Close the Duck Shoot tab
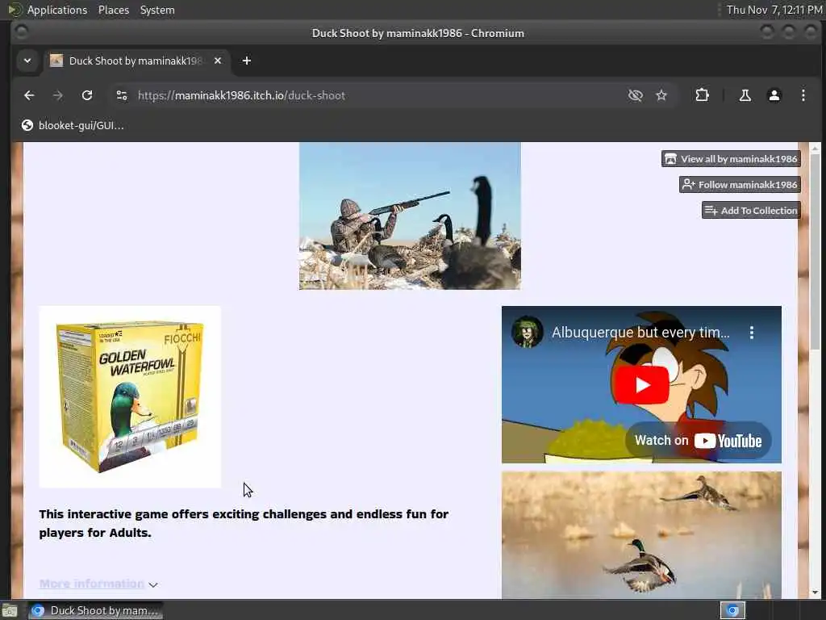 (218, 61)
